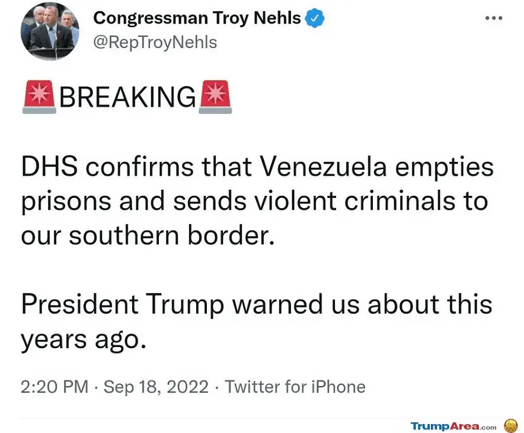Image resolution: width=524 pixels, height=433 pixels.
Task: Click the left red siren emoji
Action: coord(39,97)
